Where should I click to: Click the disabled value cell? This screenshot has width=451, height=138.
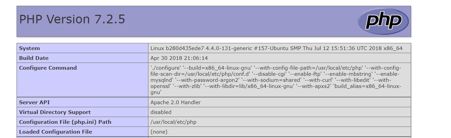[280, 112]
